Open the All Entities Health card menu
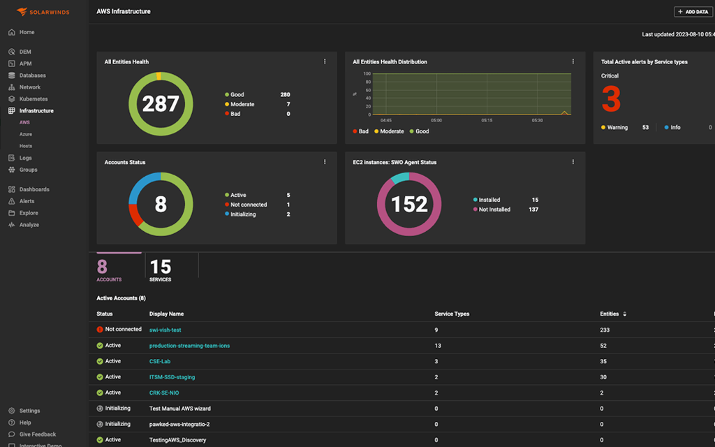 pos(324,61)
